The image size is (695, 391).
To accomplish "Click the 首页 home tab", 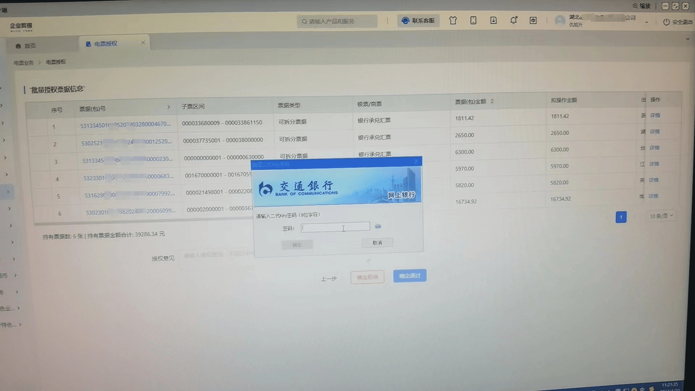I will tap(29, 46).
